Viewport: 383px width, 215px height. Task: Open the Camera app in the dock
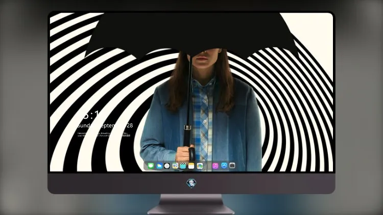(232, 166)
